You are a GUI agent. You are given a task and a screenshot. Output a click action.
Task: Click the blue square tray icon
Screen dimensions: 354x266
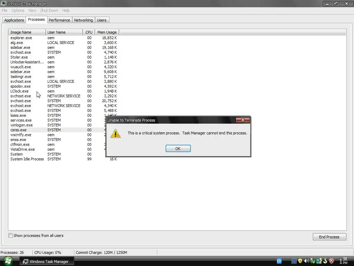point(294,261)
